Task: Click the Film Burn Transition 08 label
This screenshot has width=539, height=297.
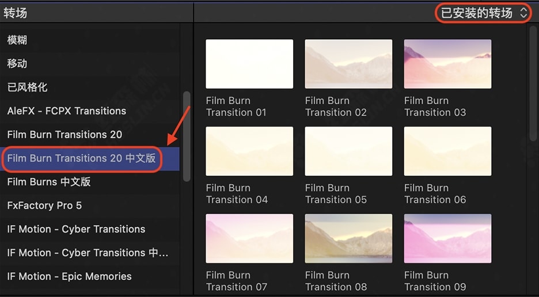Action: pyautogui.click(x=336, y=281)
